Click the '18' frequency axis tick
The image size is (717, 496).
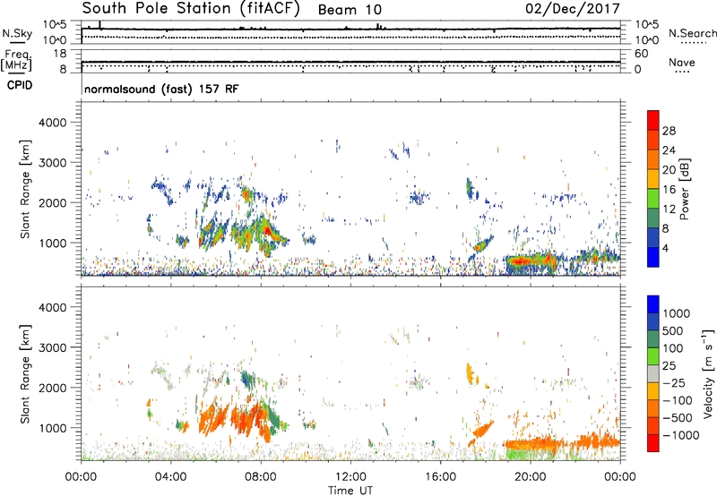click(x=60, y=54)
